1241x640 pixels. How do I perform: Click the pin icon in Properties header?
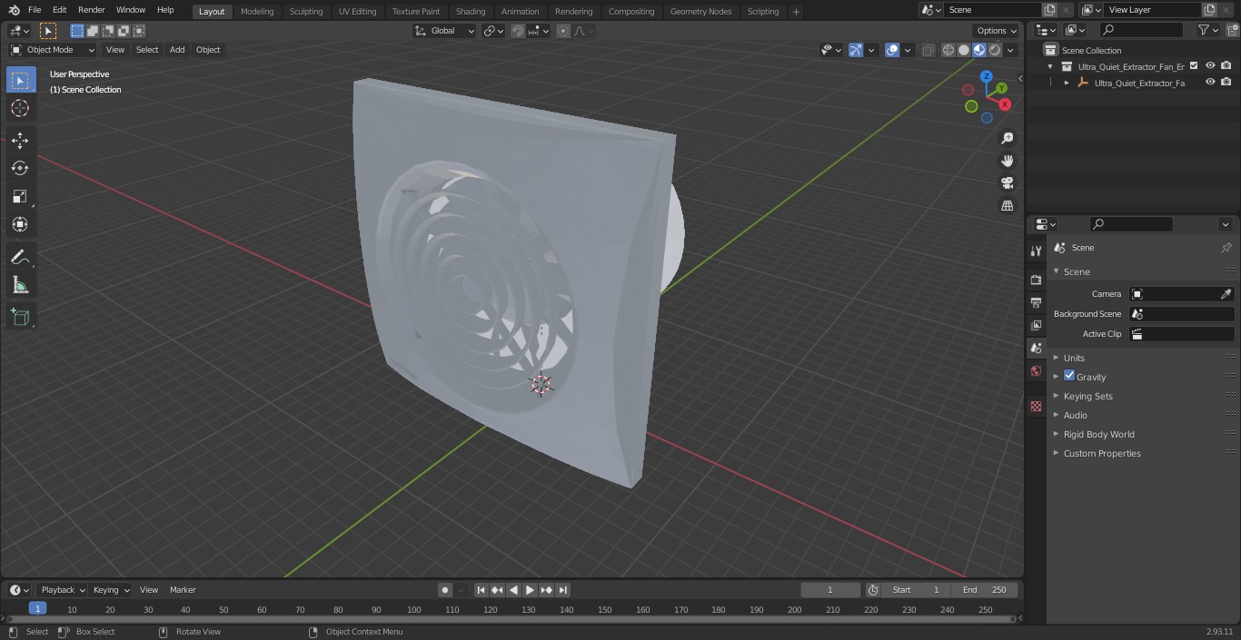[1226, 248]
